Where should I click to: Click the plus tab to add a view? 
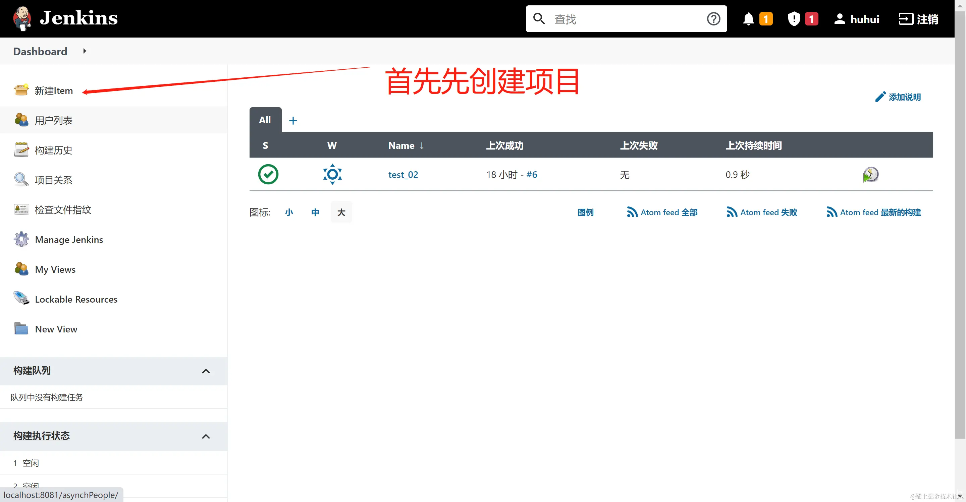pyautogui.click(x=293, y=120)
